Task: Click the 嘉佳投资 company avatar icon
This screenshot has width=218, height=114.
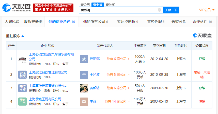Action: (x=22, y=88)
